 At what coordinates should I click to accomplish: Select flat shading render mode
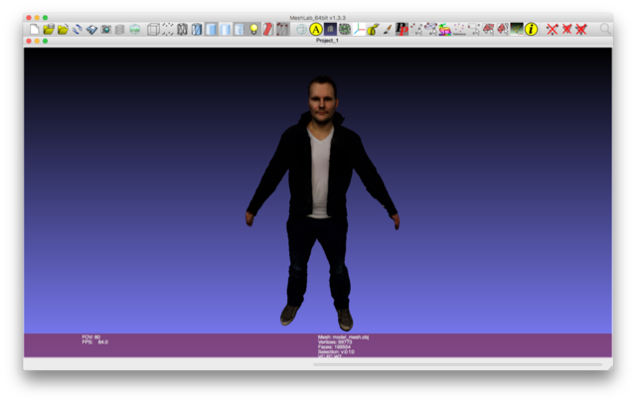click(x=226, y=29)
